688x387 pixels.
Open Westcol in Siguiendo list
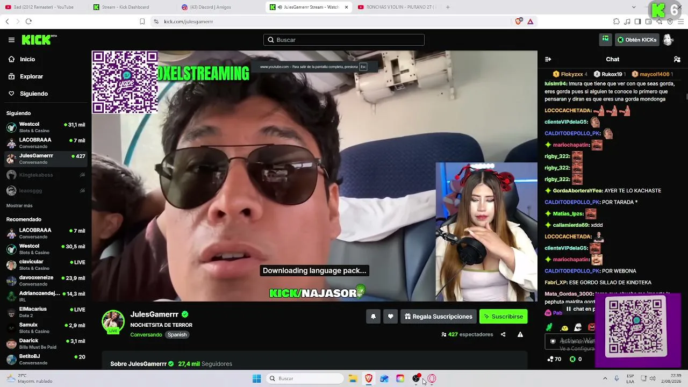tap(46, 127)
